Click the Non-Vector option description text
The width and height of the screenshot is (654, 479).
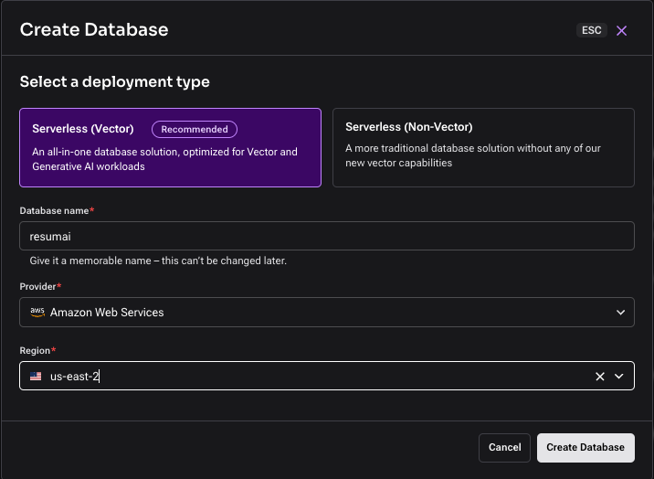tap(472, 155)
